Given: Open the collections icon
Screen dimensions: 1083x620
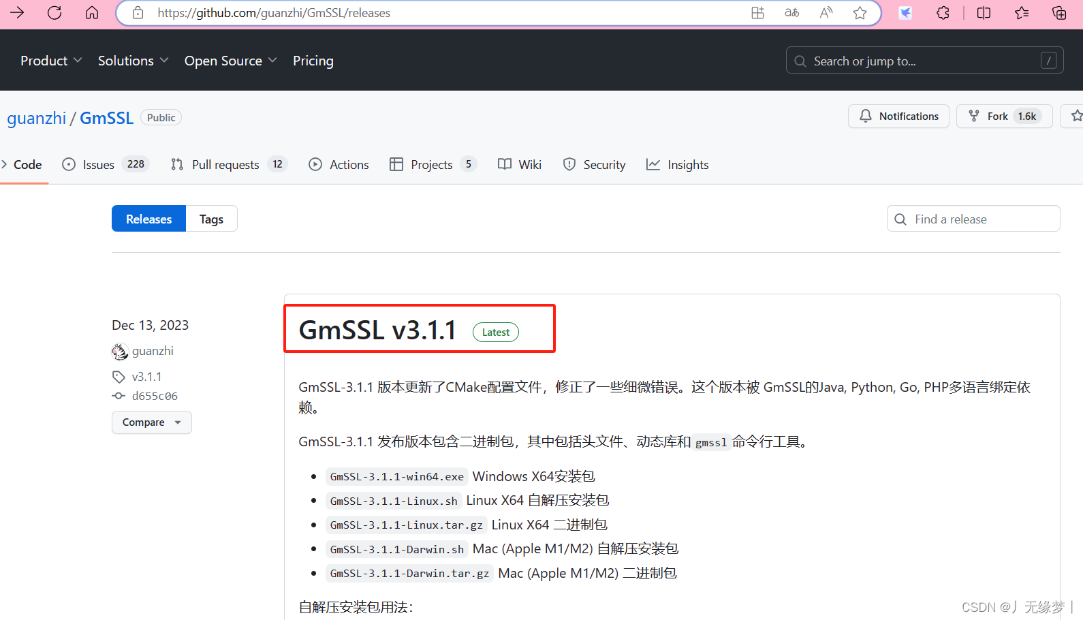Looking at the screenshot, I should pyautogui.click(x=1059, y=12).
